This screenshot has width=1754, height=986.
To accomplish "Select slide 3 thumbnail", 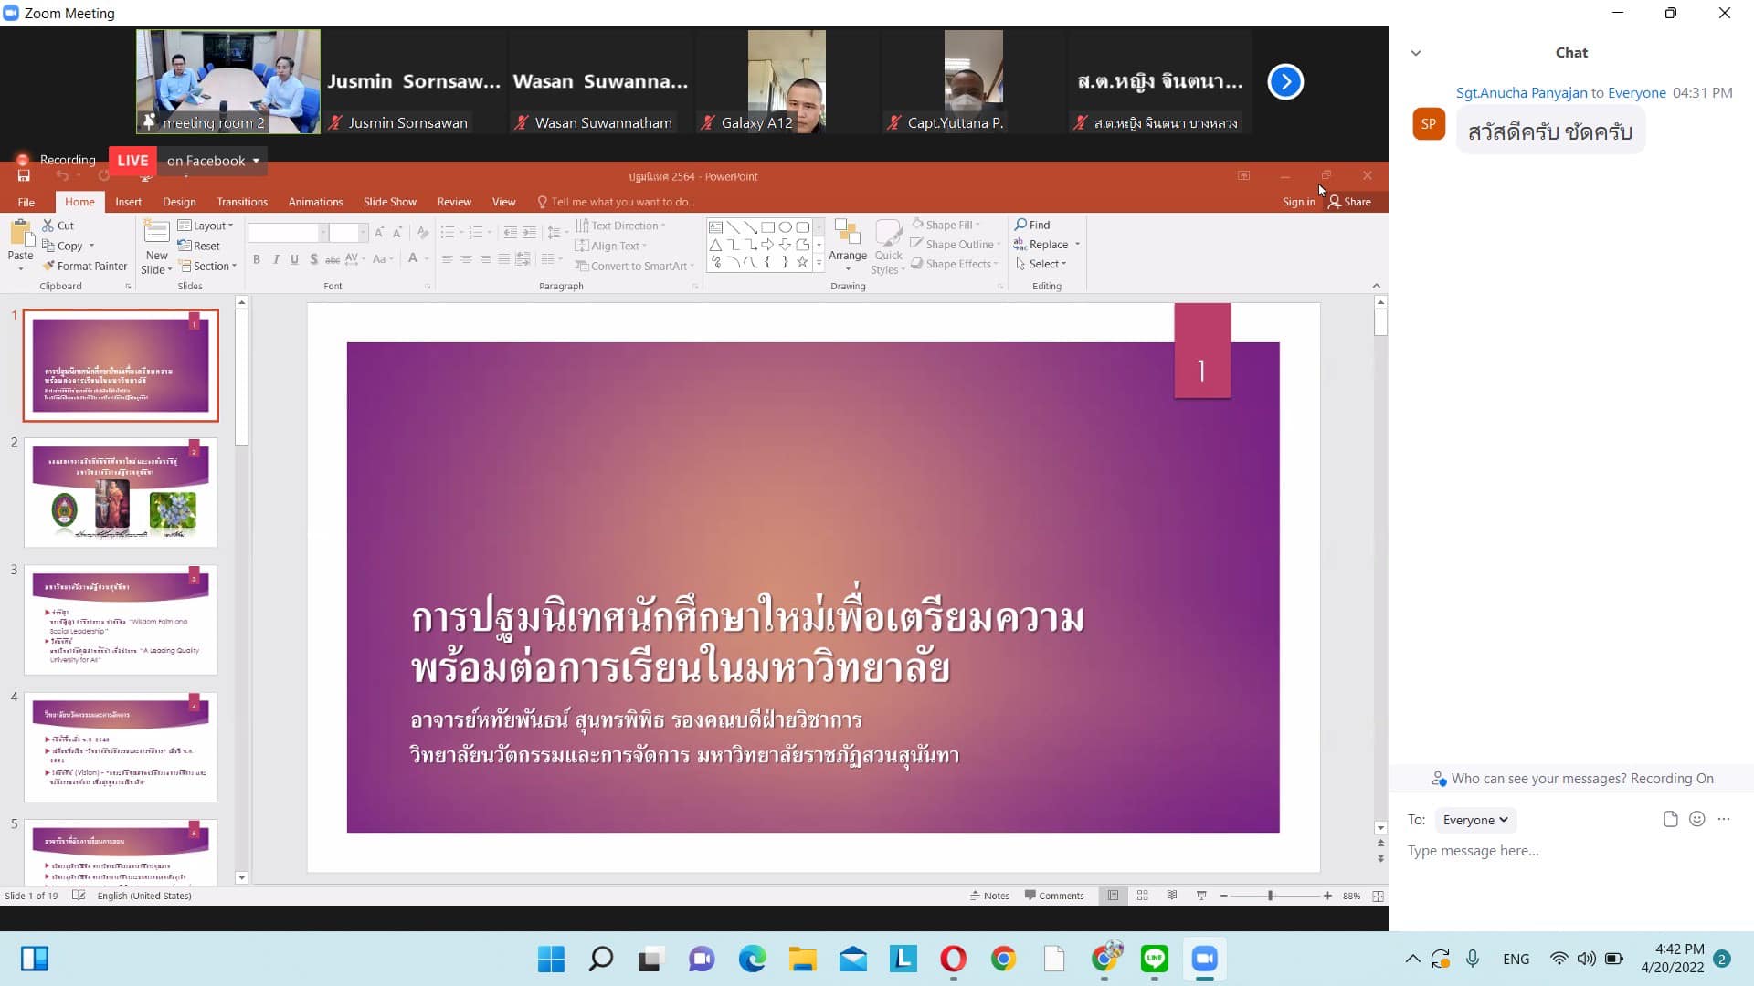I will point(121,619).
